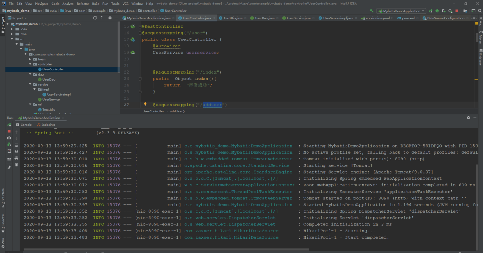Viewport: 483px width, 253px height.
Task: Open the Endpoints tab in Run panel
Action: pos(46,125)
